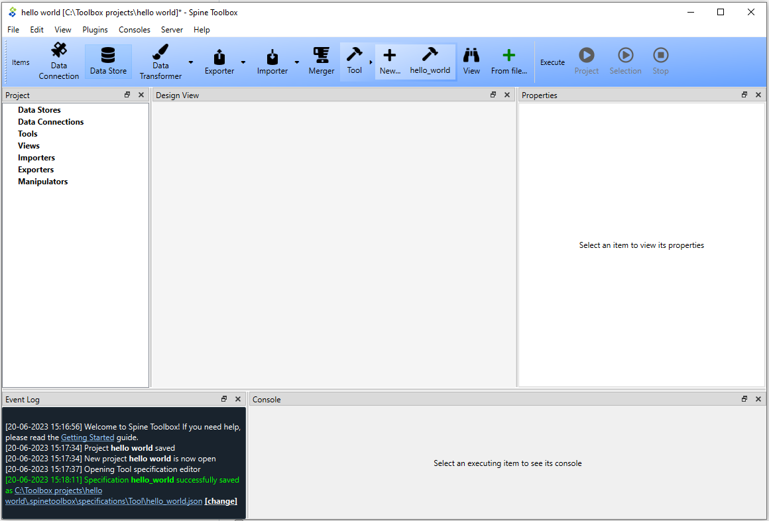Screen dimensions: 769x521
Task: Open Importer specifications dropdown arrow
Action: coord(297,62)
